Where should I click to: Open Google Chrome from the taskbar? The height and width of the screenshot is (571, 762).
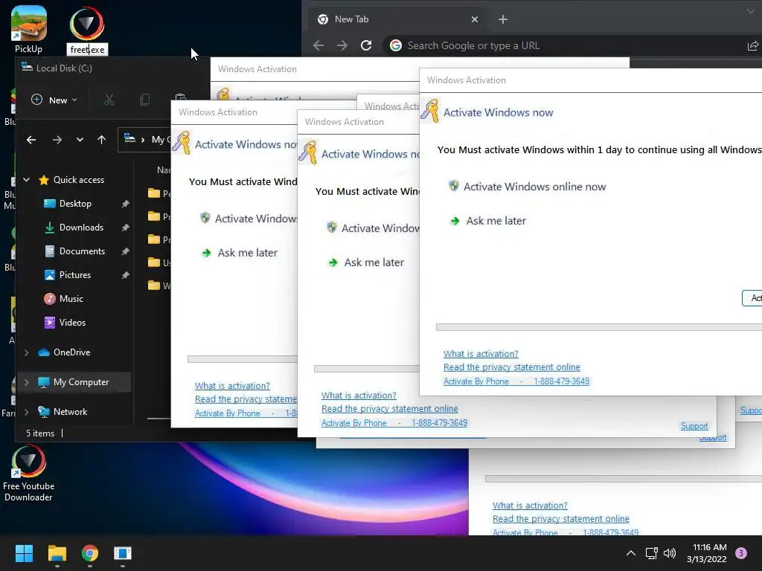(90, 553)
